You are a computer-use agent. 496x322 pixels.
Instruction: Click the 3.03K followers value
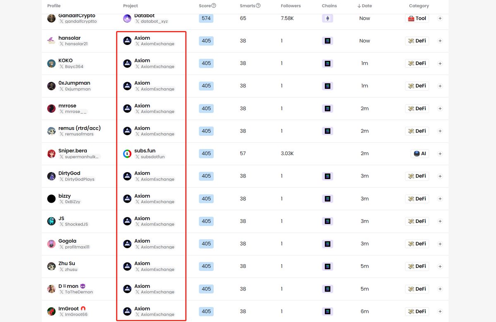(287, 154)
